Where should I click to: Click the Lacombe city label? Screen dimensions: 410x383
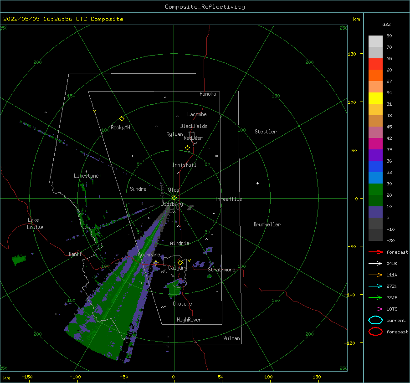click(x=197, y=114)
